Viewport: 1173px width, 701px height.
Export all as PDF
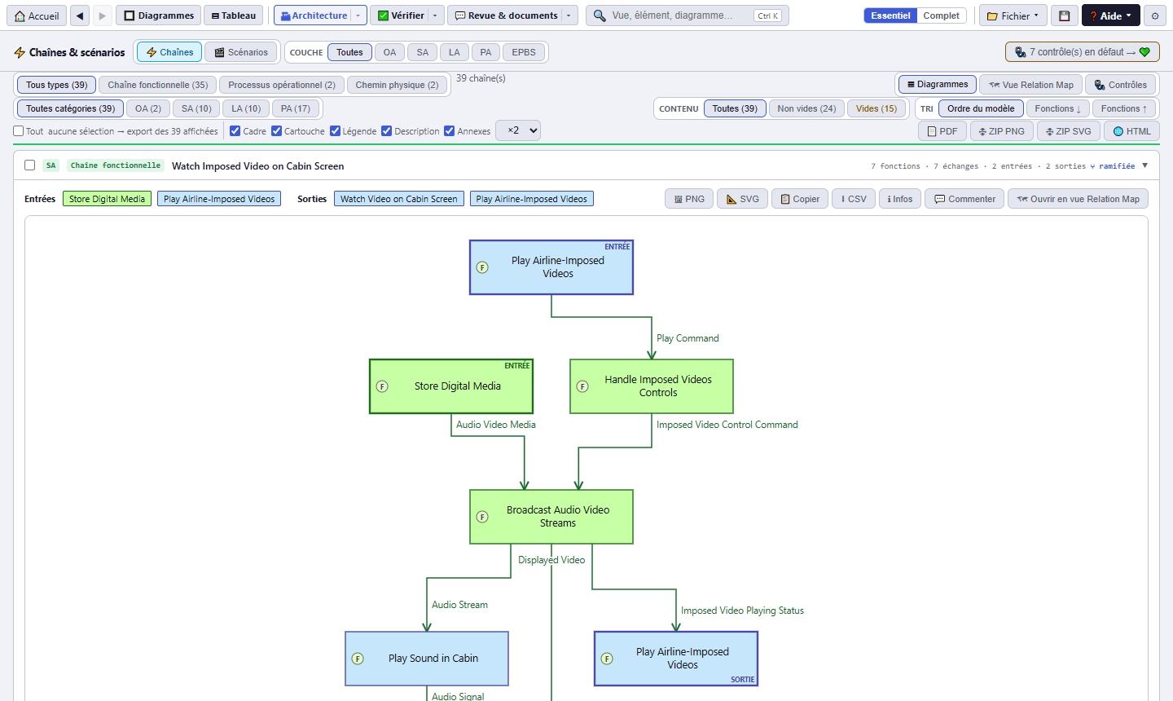942,131
